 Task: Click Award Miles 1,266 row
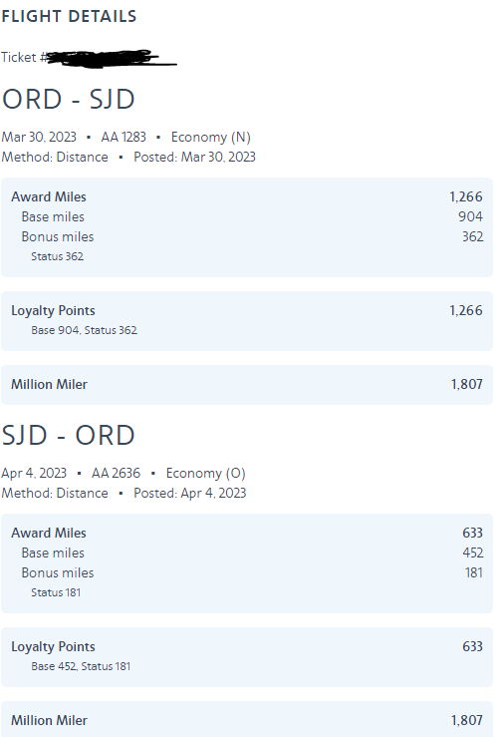click(247, 196)
